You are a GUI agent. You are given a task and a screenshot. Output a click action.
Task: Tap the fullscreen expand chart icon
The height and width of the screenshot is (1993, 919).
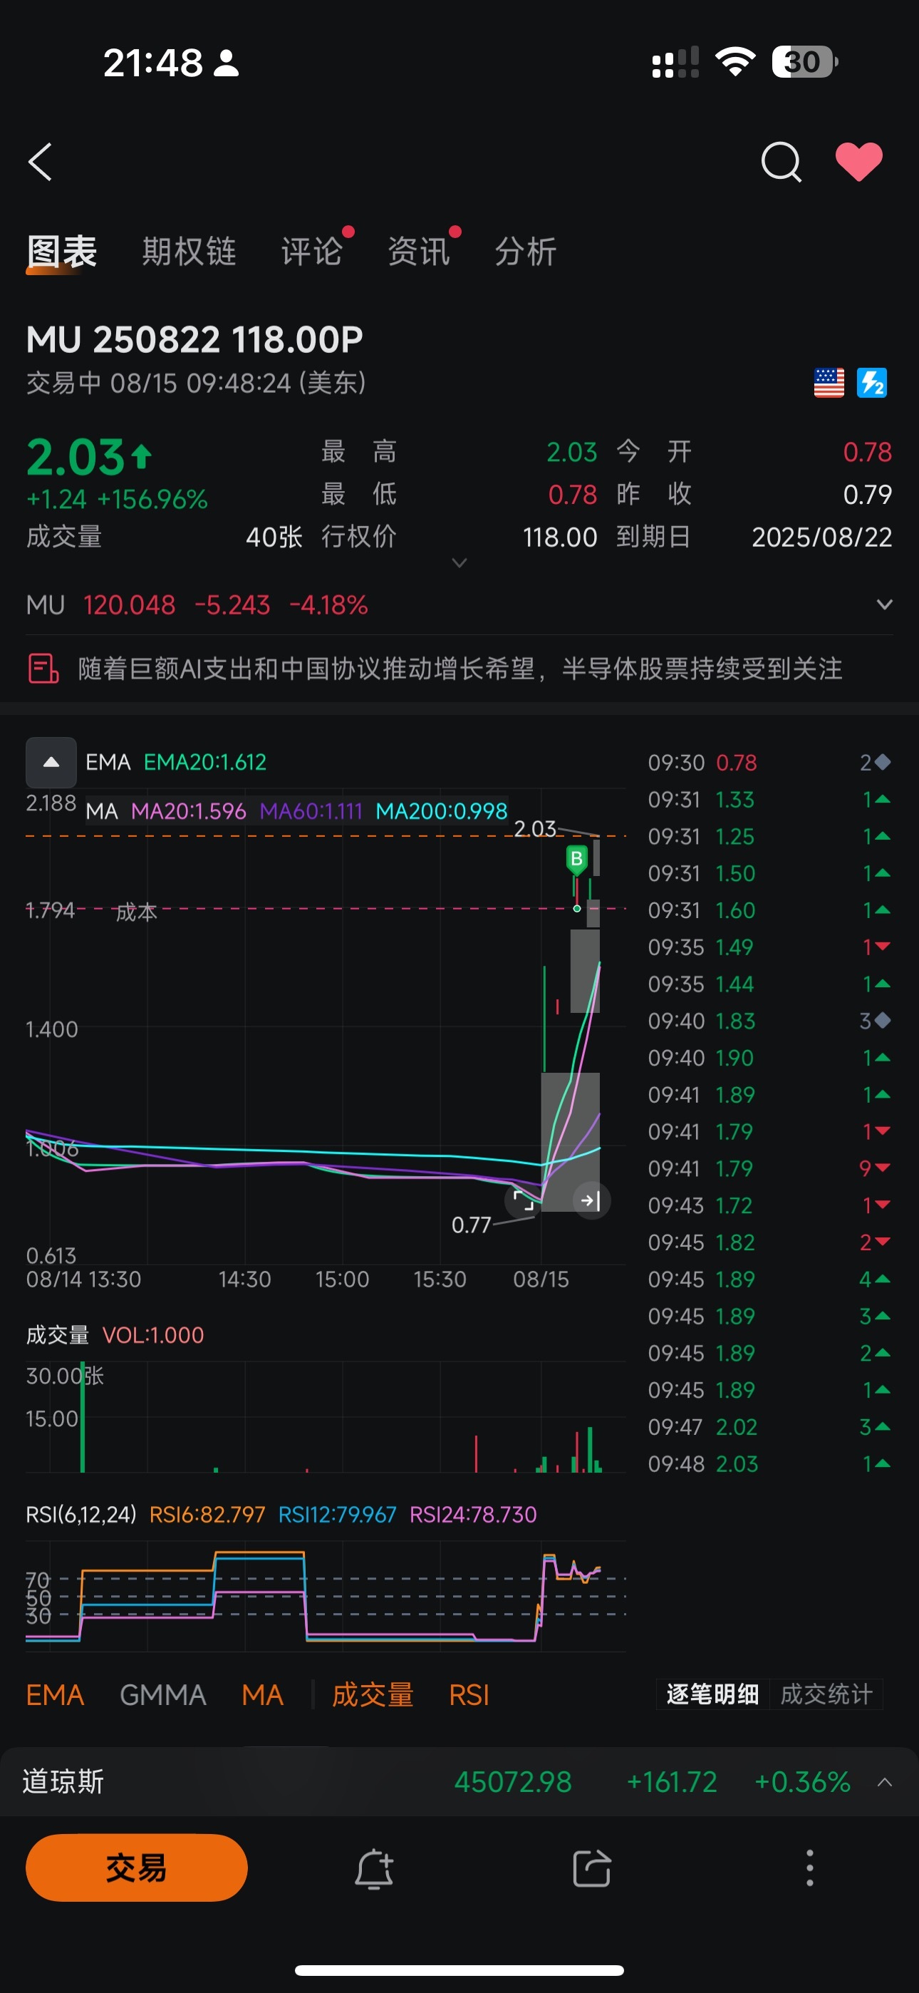pos(524,1200)
